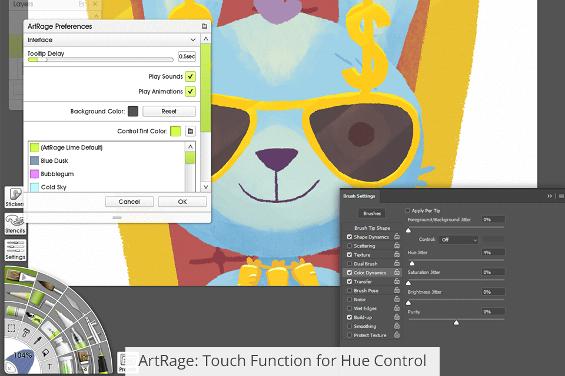Click the 104% brush size indicator
Viewport: 565px width, 376px height.
[23, 355]
